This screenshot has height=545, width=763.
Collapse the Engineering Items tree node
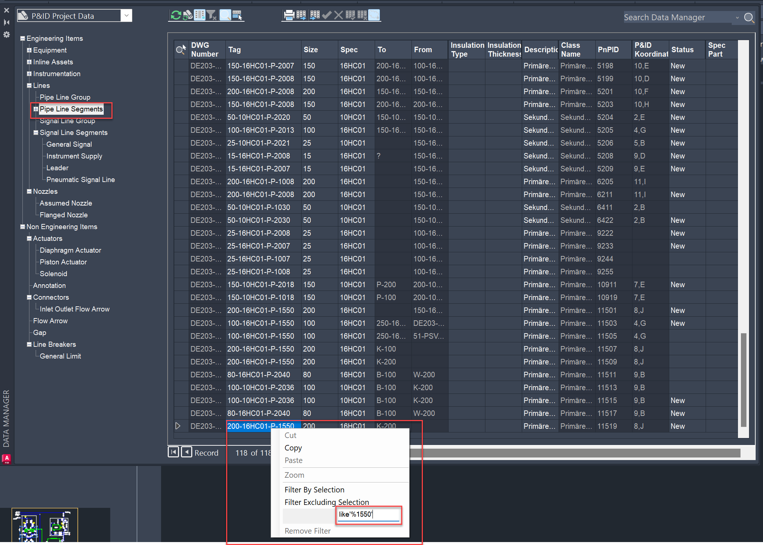(x=22, y=38)
